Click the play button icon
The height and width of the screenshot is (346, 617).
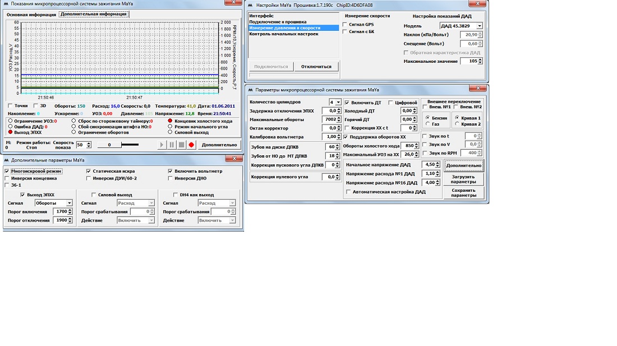click(163, 145)
